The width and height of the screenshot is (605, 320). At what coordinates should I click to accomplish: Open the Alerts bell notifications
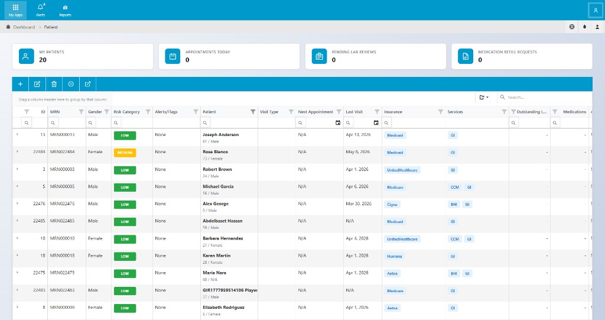[41, 10]
